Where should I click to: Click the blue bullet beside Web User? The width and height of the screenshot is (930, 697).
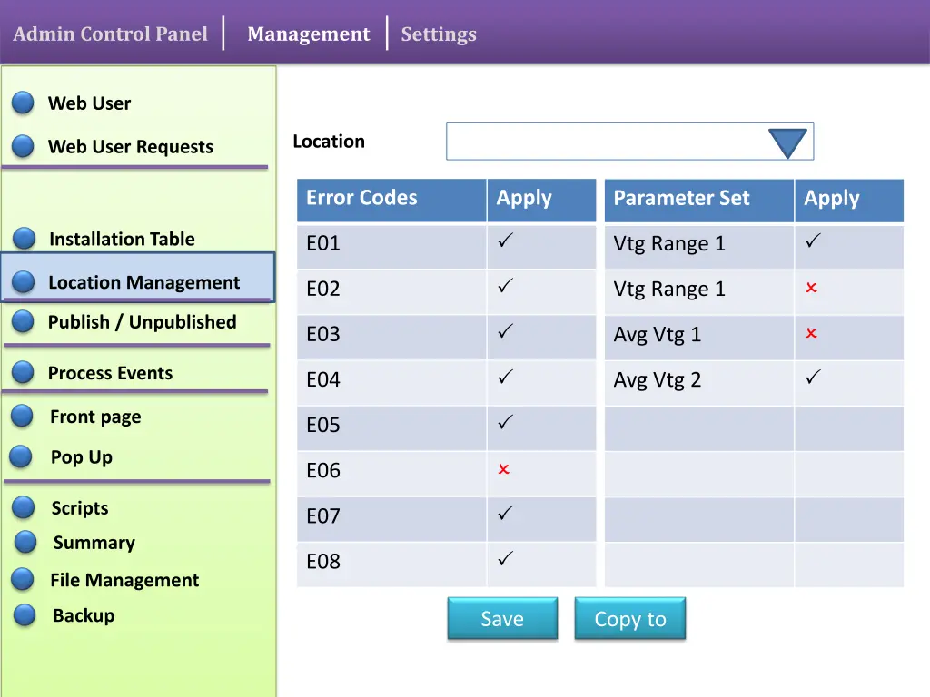click(x=24, y=103)
